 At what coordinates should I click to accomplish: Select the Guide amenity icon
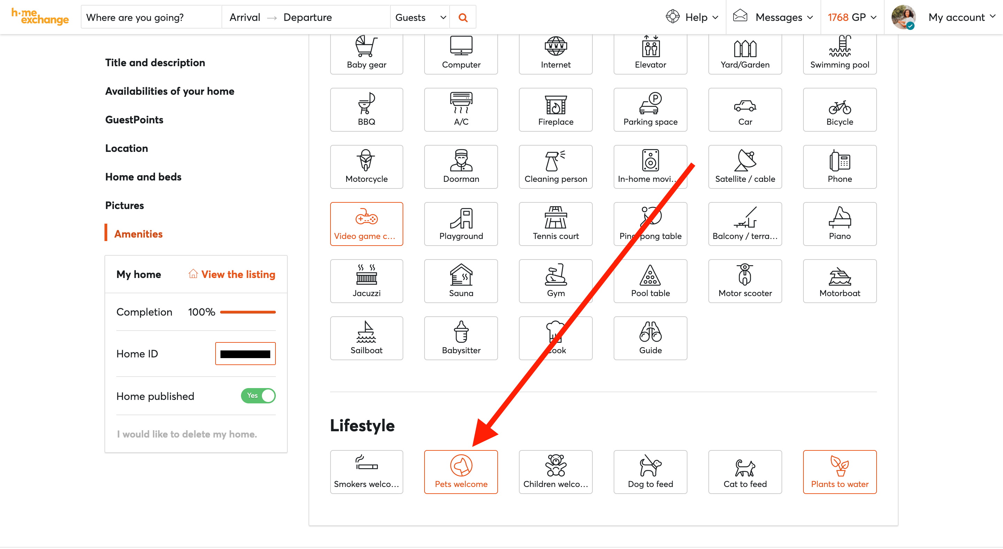coord(650,338)
